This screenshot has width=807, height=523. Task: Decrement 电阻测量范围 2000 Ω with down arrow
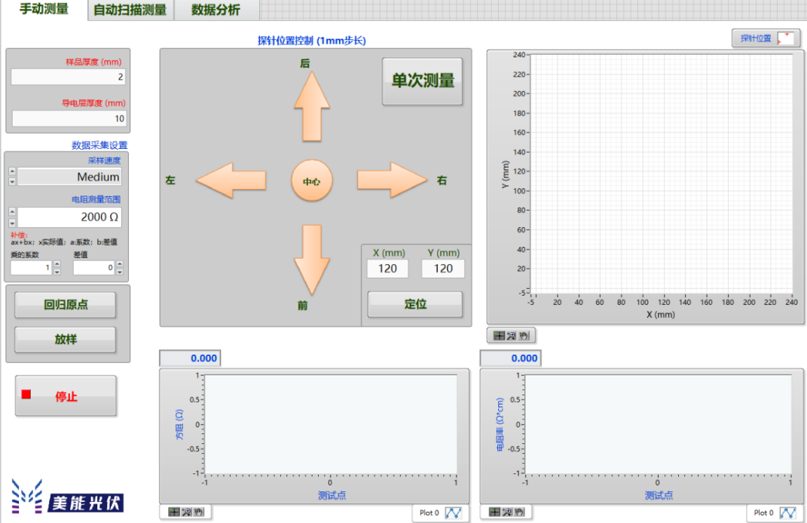pyautogui.click(x=12, y=223)
